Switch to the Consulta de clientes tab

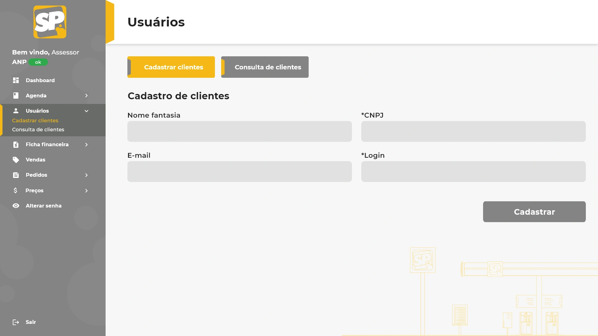point(265,67)
